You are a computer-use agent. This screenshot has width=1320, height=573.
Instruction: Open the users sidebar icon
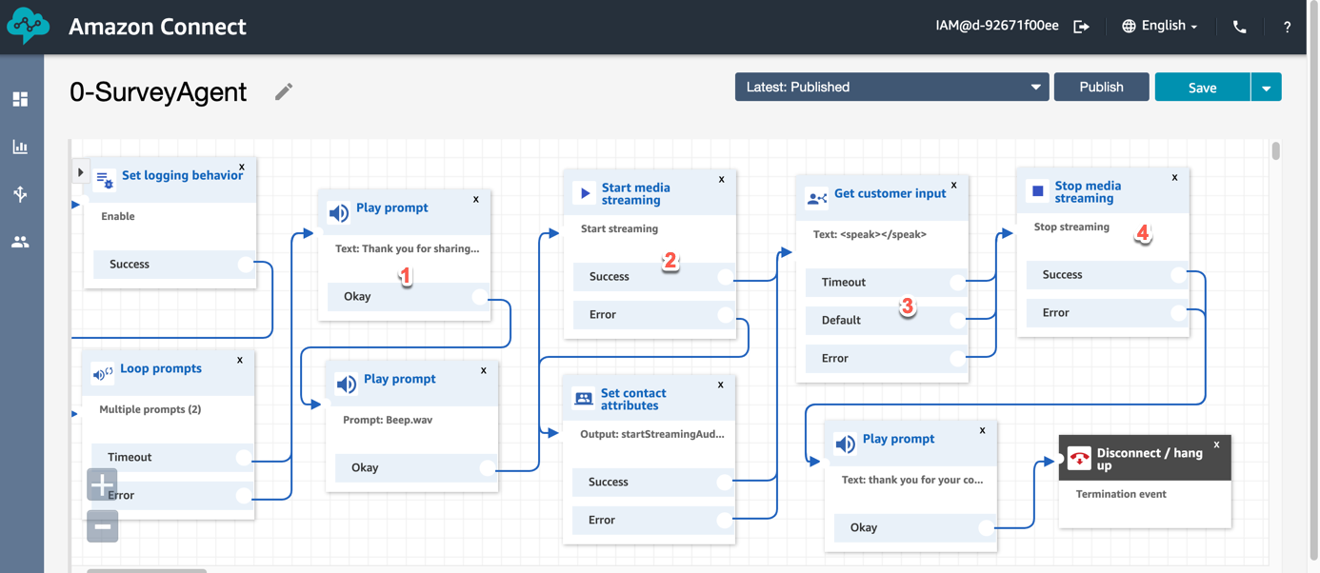pyautogui.click(x=20, y=243)
